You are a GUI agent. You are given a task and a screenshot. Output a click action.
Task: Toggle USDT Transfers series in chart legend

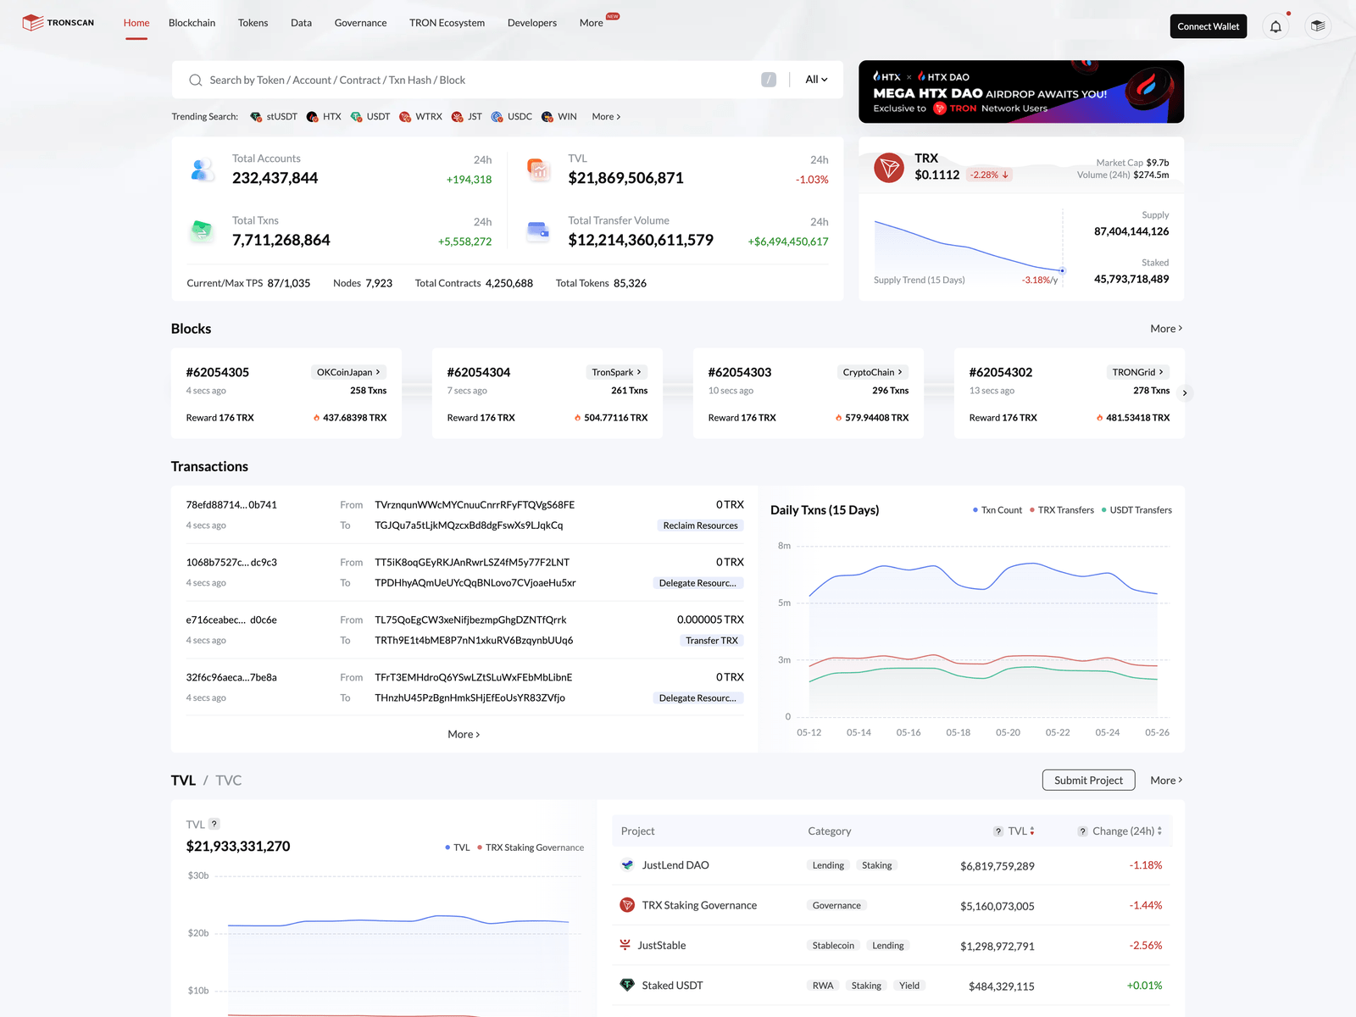click(1136, 510)
